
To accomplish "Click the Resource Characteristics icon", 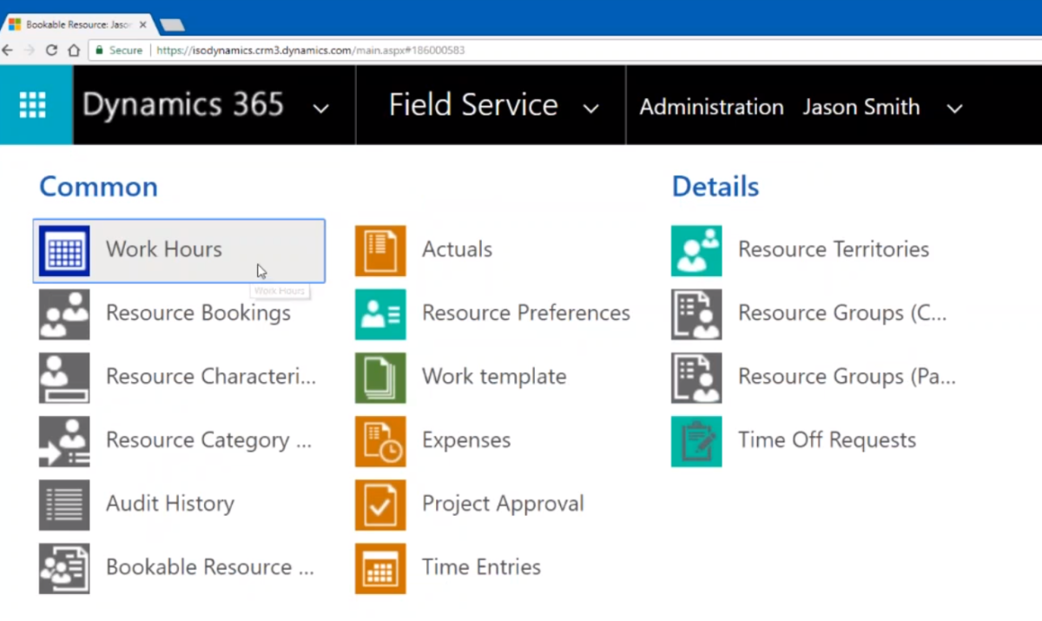I will tap(64, 377).
